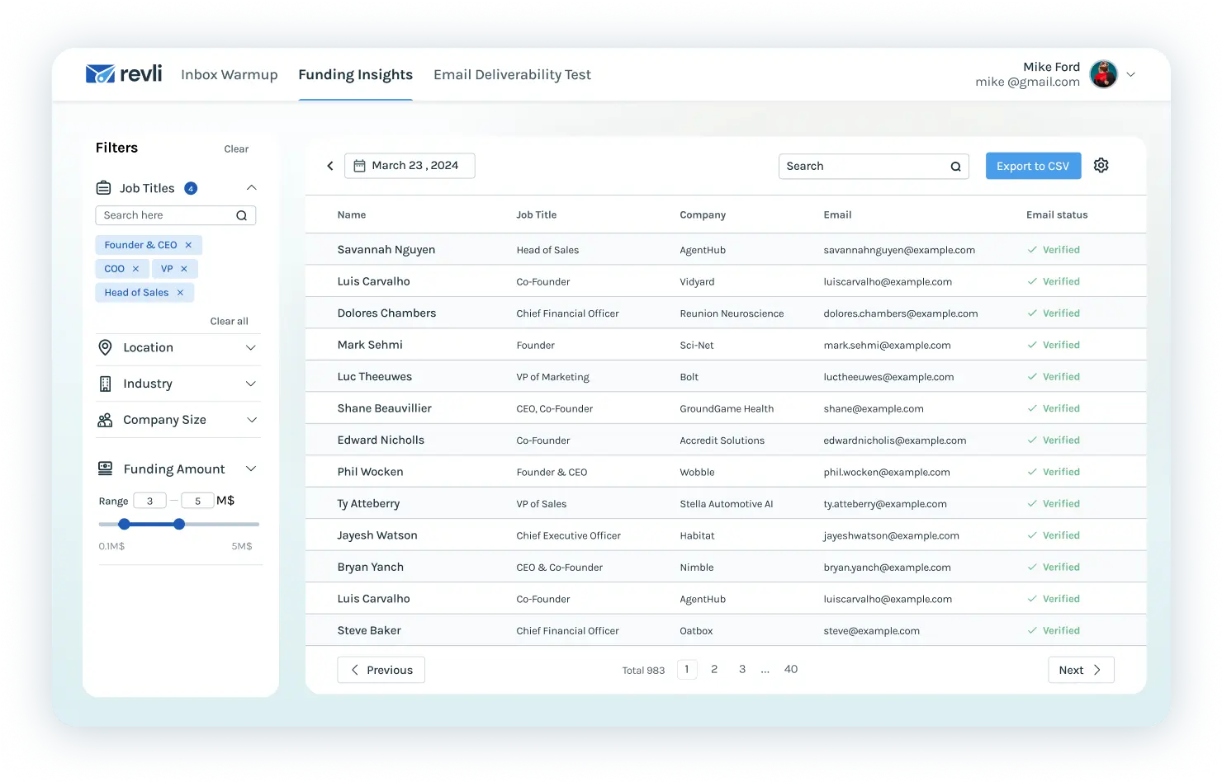Screen dimensions: 1222x782
Task: Expand the Location filter
Action: (252, 347)
